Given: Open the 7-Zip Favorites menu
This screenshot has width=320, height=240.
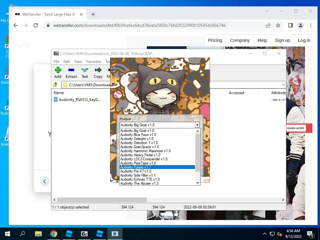Looking at the screenshot, I should [93, 62].
